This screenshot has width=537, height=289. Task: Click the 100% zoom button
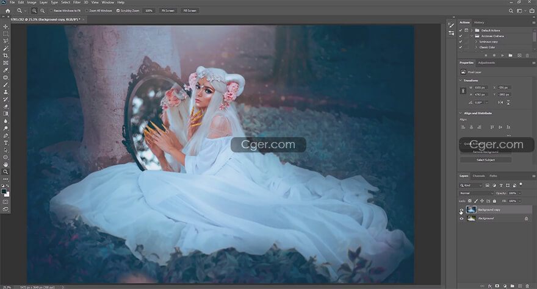tap(149, 10)
